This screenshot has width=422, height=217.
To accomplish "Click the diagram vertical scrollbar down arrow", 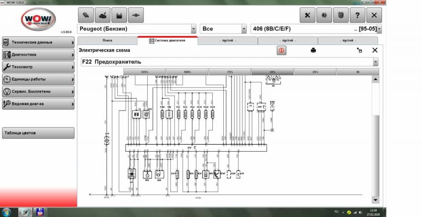I will 375,200.
